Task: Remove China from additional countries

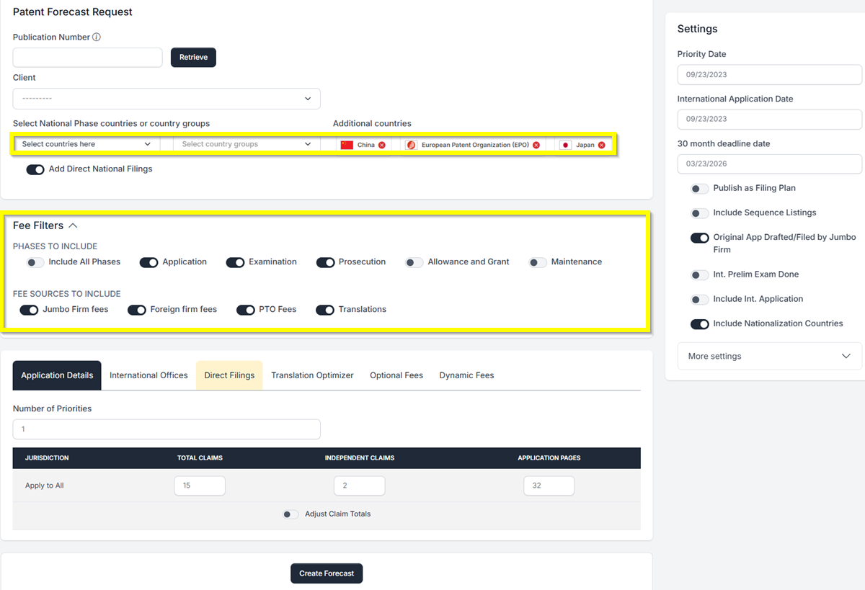Action: pos(382,145)
